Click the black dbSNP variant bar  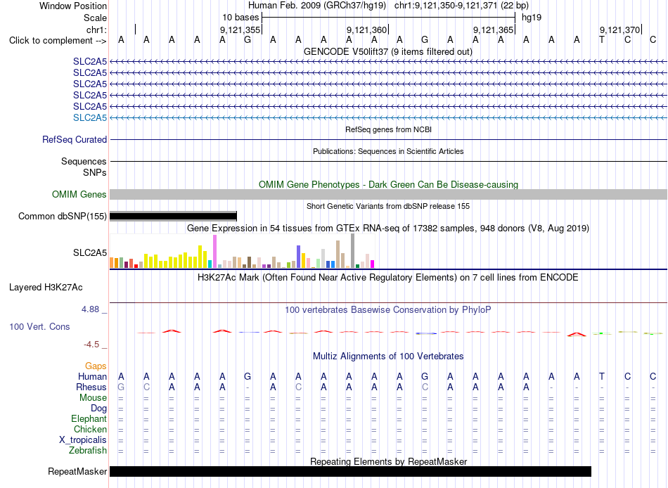point(173,216)
